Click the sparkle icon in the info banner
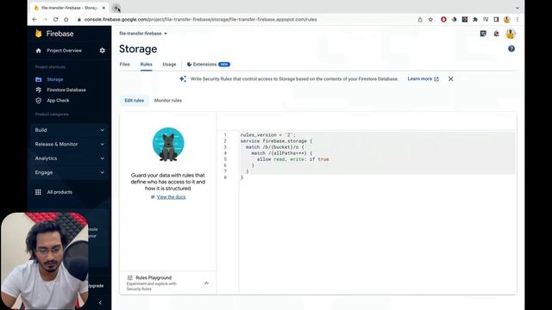Screen dimensions: 552x310 182,79
